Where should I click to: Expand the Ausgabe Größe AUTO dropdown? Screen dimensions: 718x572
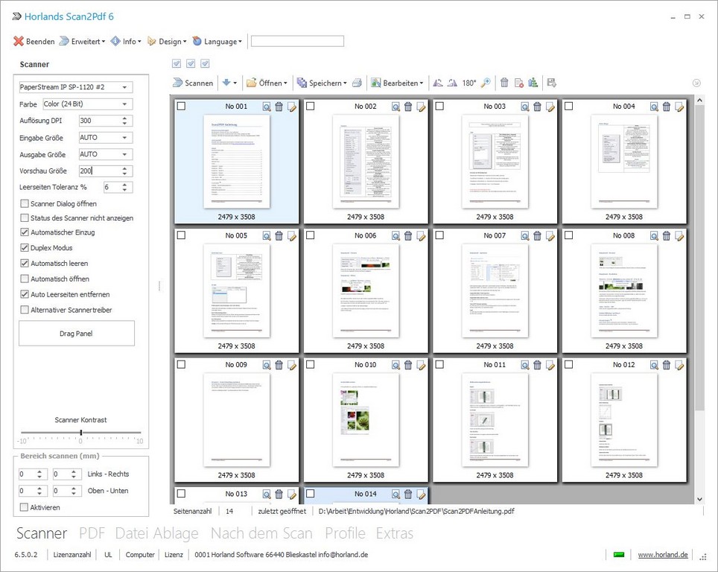click(x=124, y=154)
